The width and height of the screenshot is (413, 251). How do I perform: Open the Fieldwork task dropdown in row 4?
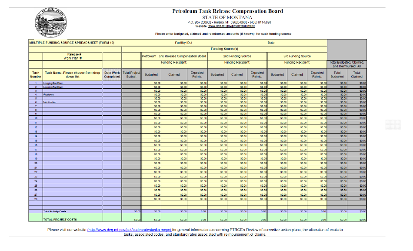point(71,94)
